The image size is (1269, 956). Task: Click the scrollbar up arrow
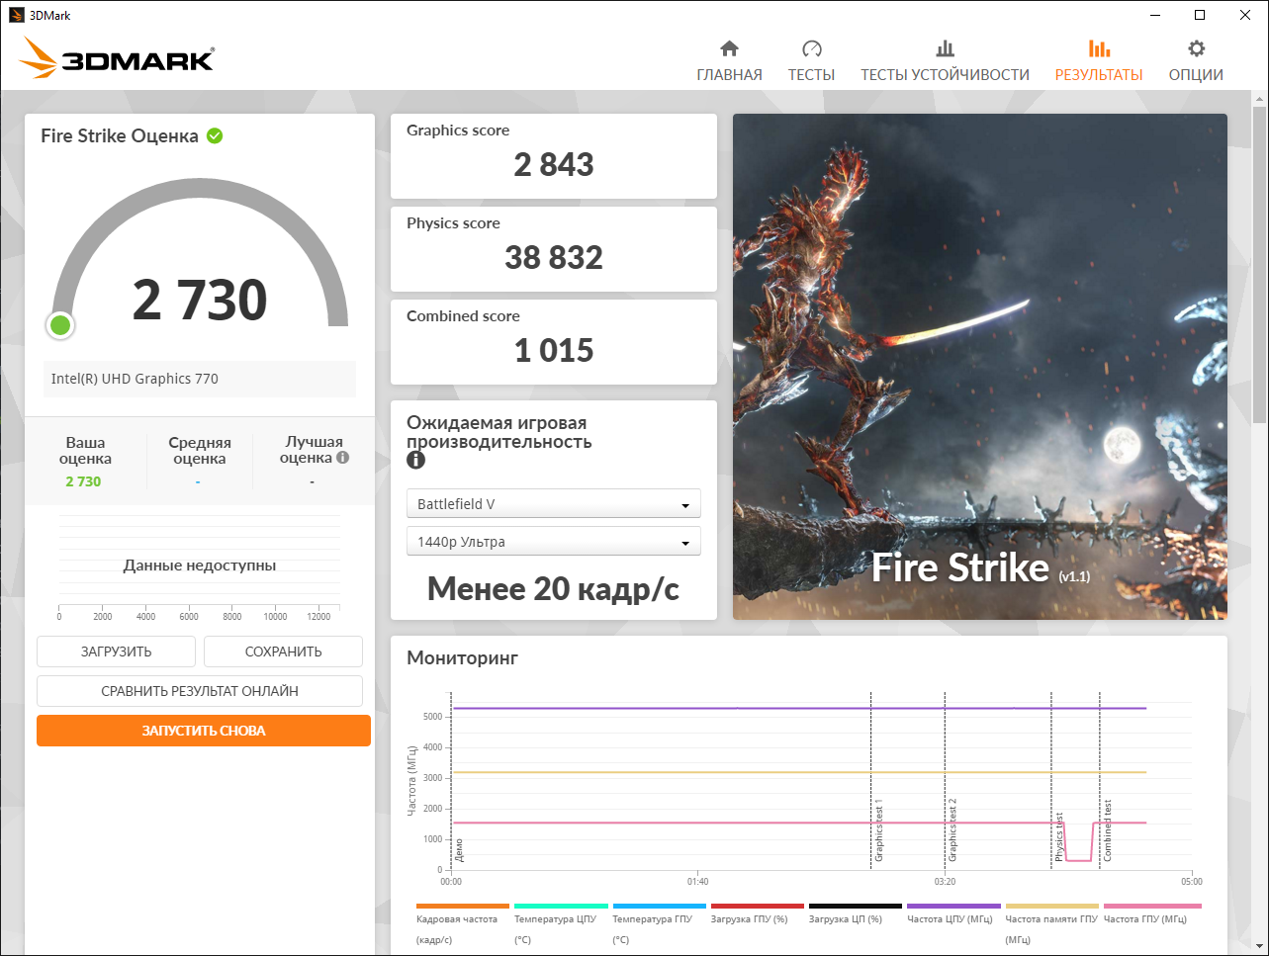1260,99
